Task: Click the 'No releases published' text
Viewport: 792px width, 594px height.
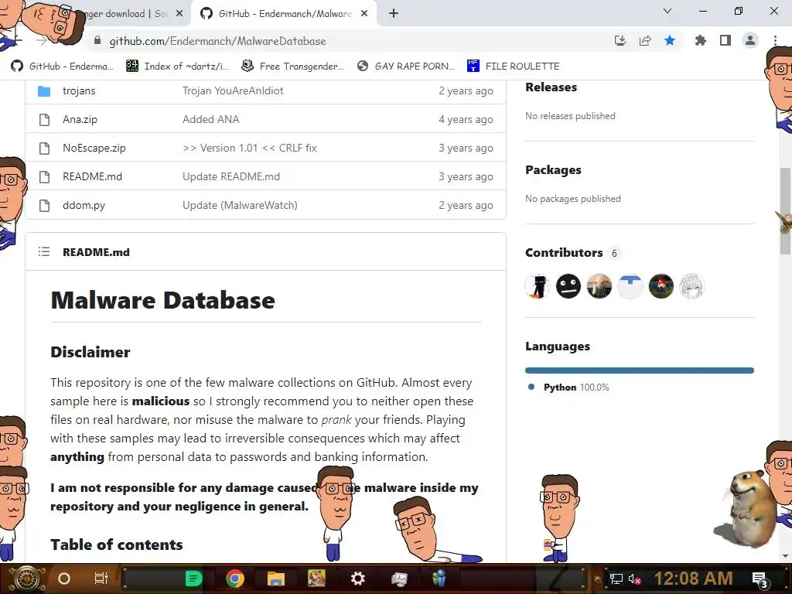Action: tap(570, 116)
